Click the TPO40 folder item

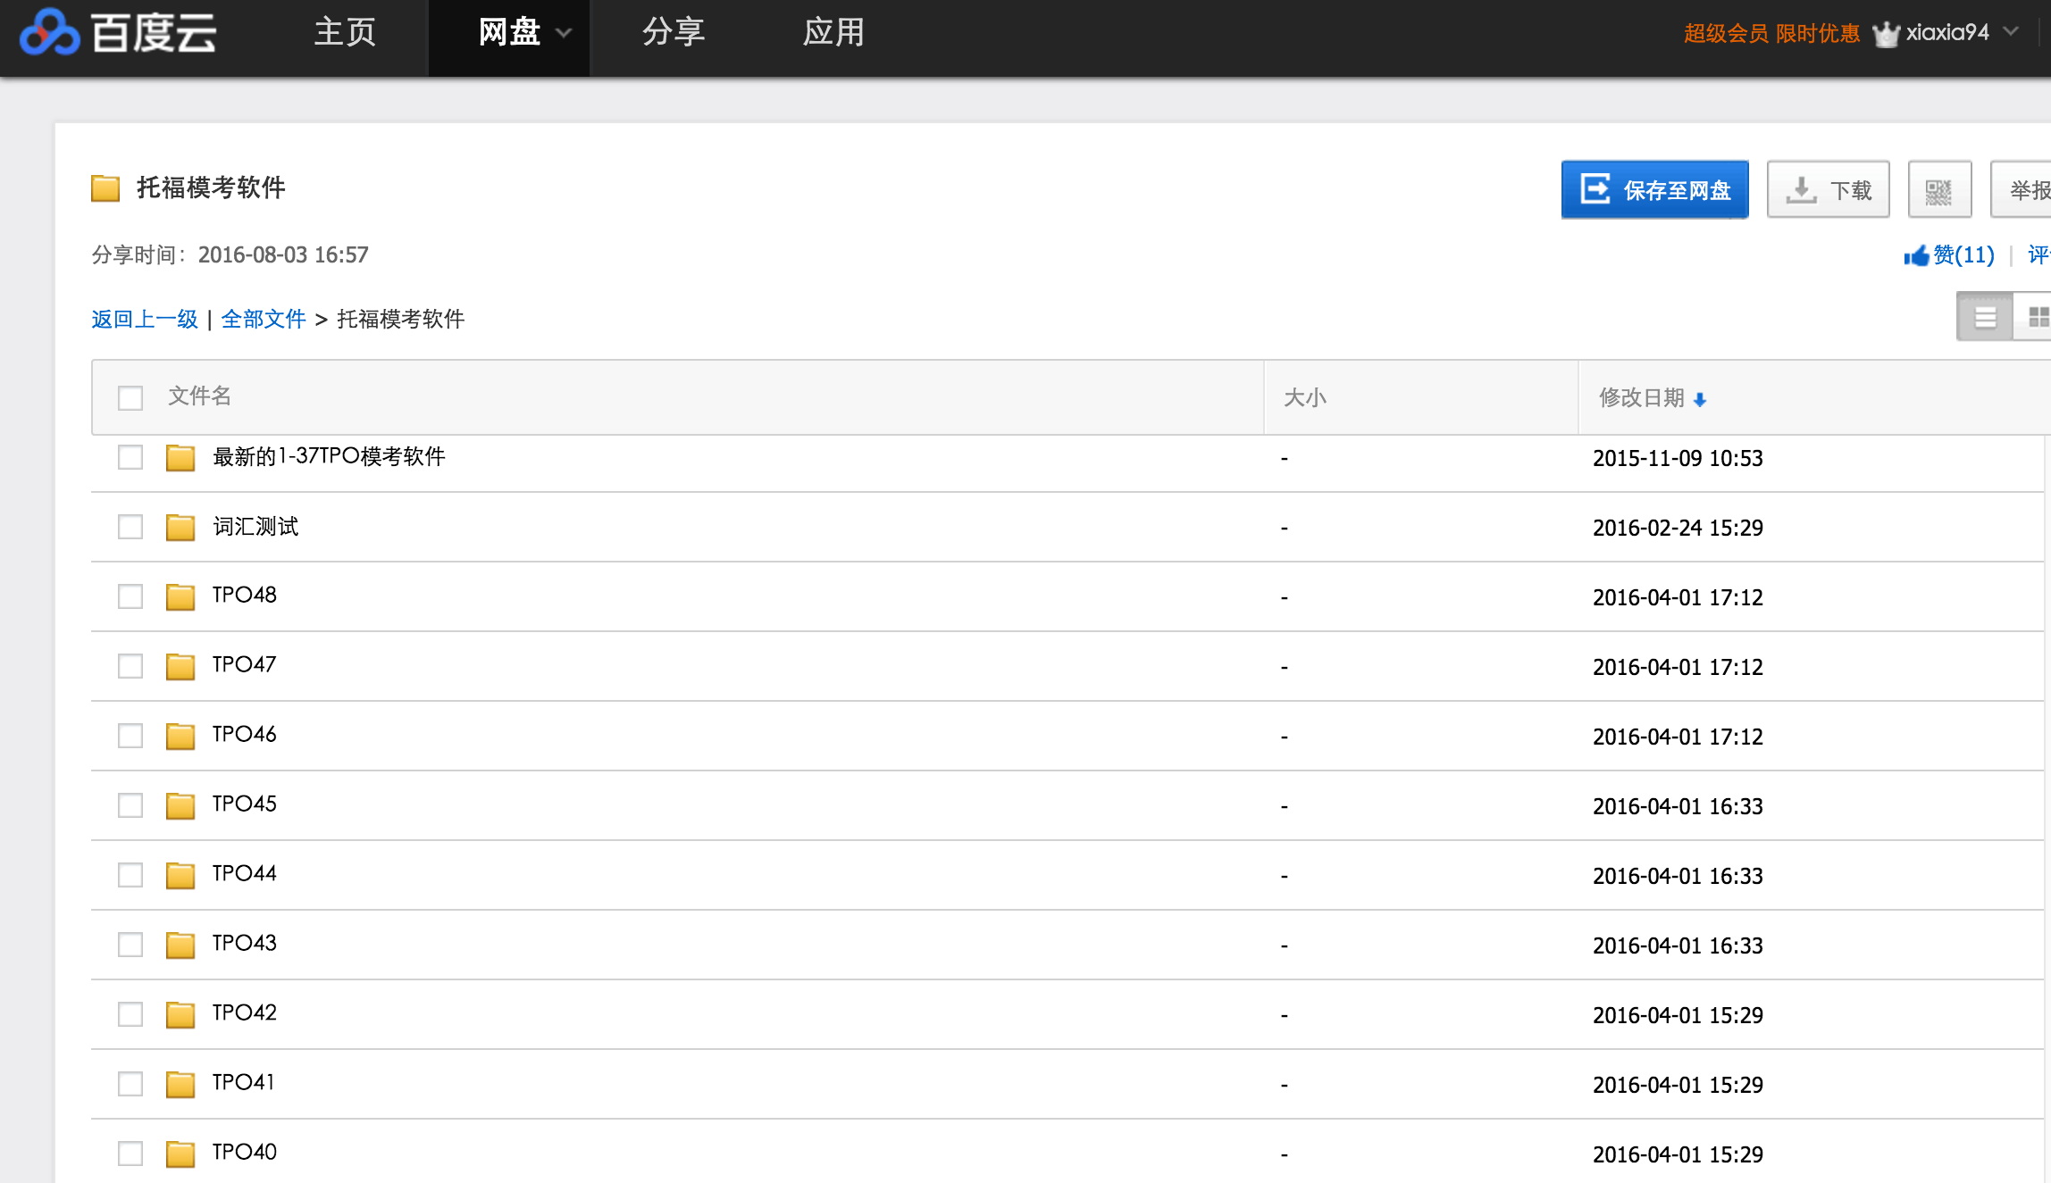coord(244,1152)
